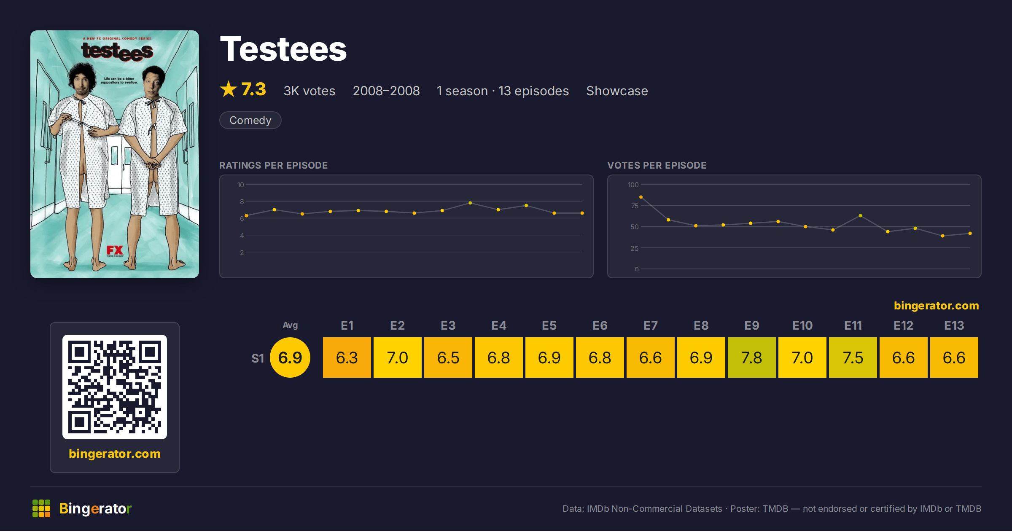Select the E1 rating cell 6.3
Image resolution: width=1012 pixels, height=532 pixels.
pos(347,357)
